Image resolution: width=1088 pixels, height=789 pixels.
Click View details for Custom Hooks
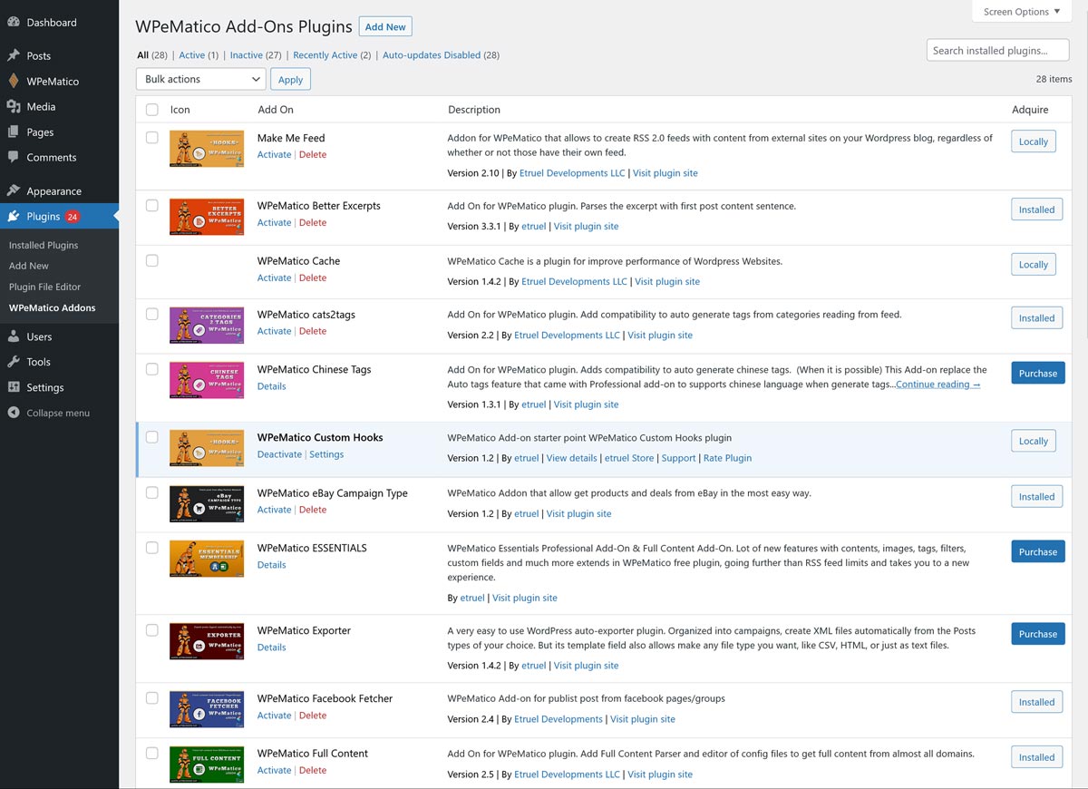pos(571,458)
